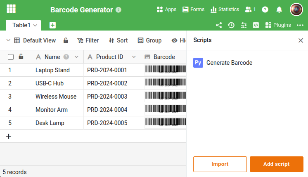The image size is (308, 177).
Task: Open the apps grid menu icon
Action: coord(11,9)
